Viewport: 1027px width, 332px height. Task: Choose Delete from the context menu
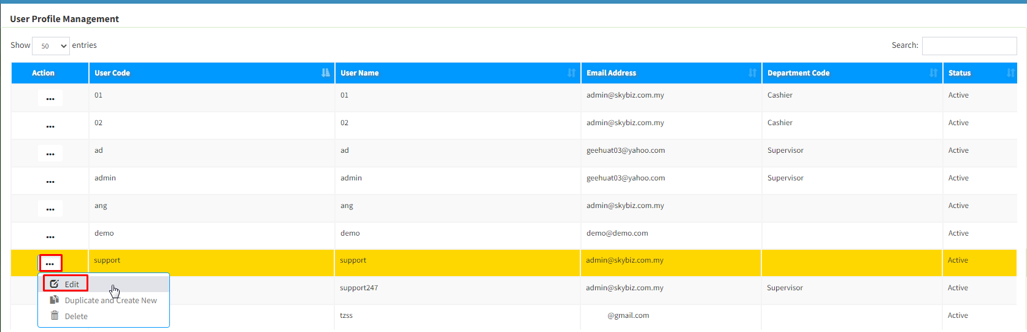[76, 317]
